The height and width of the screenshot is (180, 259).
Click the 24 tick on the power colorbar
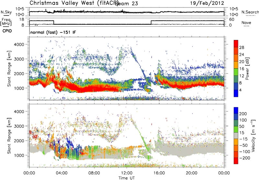242,55
